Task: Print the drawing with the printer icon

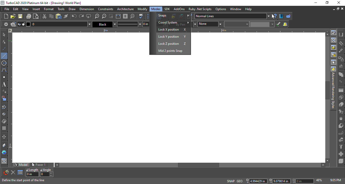Action: click(x=29, y=16)
